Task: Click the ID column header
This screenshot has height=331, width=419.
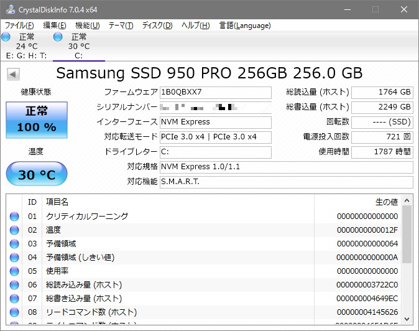Action: pos(32,202)
